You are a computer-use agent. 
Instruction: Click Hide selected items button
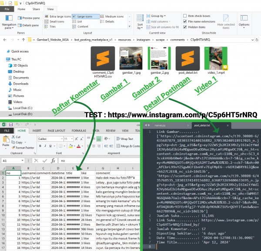tap(226, 22)
